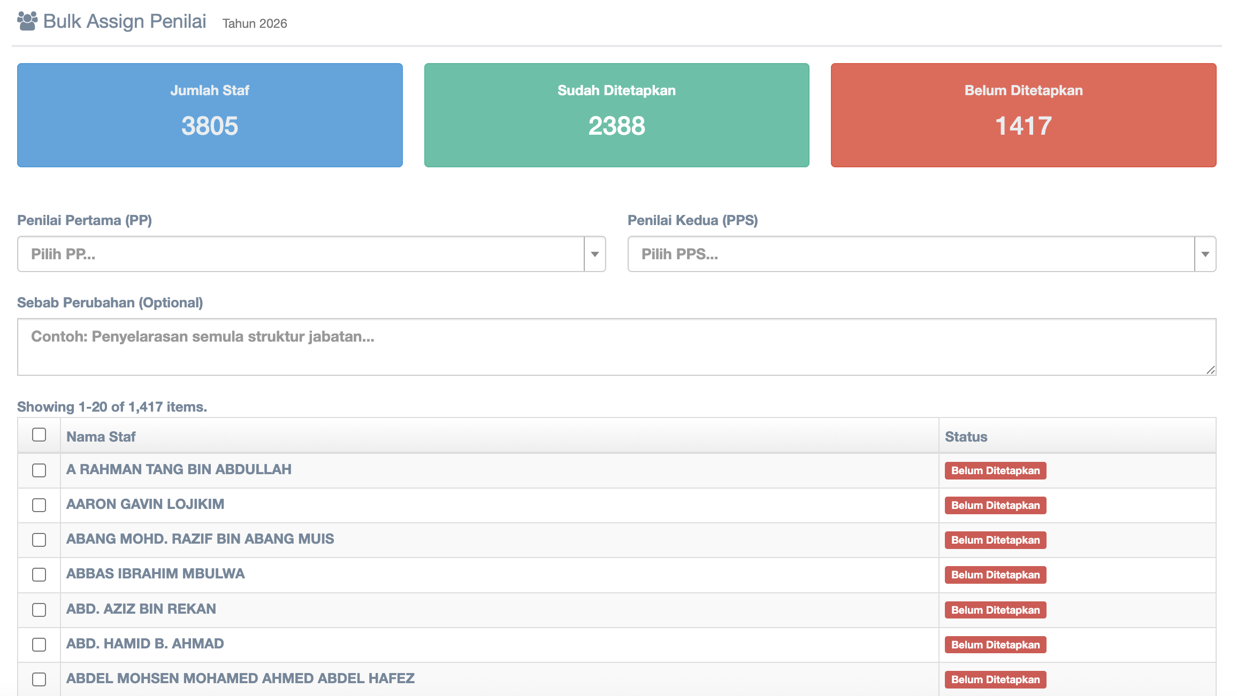The width and height of the screenshot is (1237, 696).
Task: Open the Penilai Pertama dropdown arrow
Action: [x=594, y=254]
